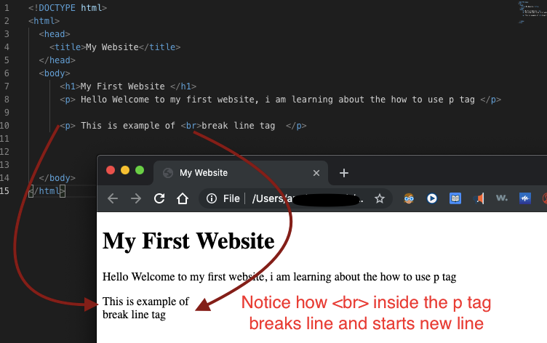Screen dimensions: 547x343
Task: Open the blue waveform extension icon
Action: pos(525,198)
